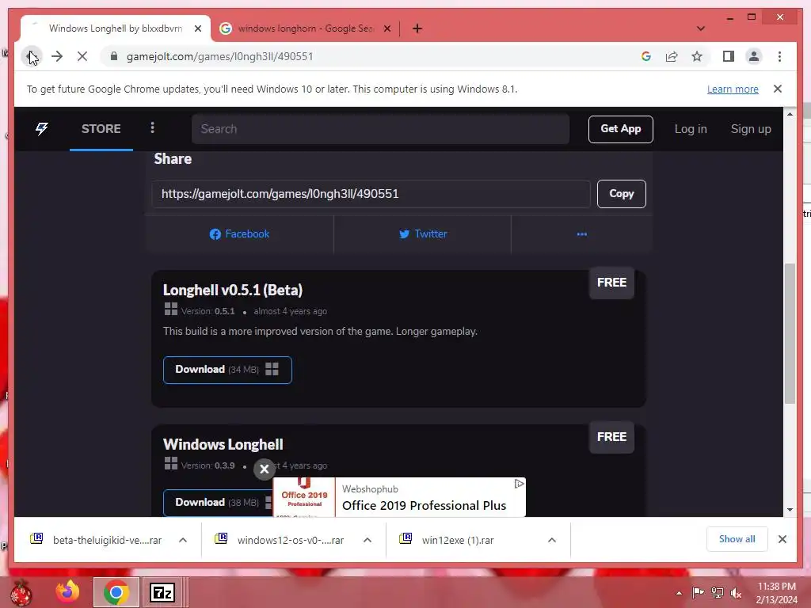Open 7-Zip from the taskbar
The height and width of the screenshot is (608, 811).
click(x=162, y=592)
